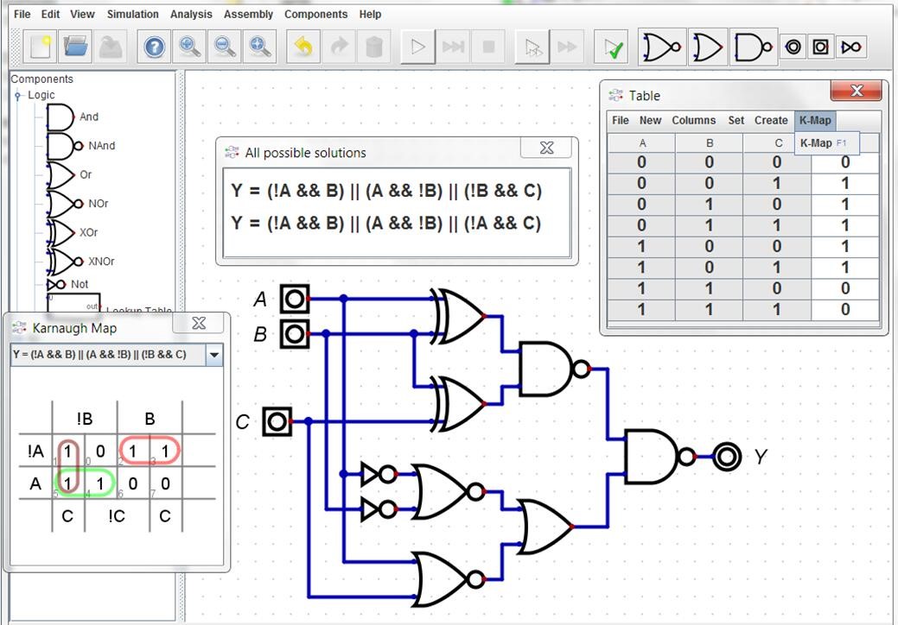
Task: Open the Karnaugh Map equation dropdown
Action: (x=214, y=355)
